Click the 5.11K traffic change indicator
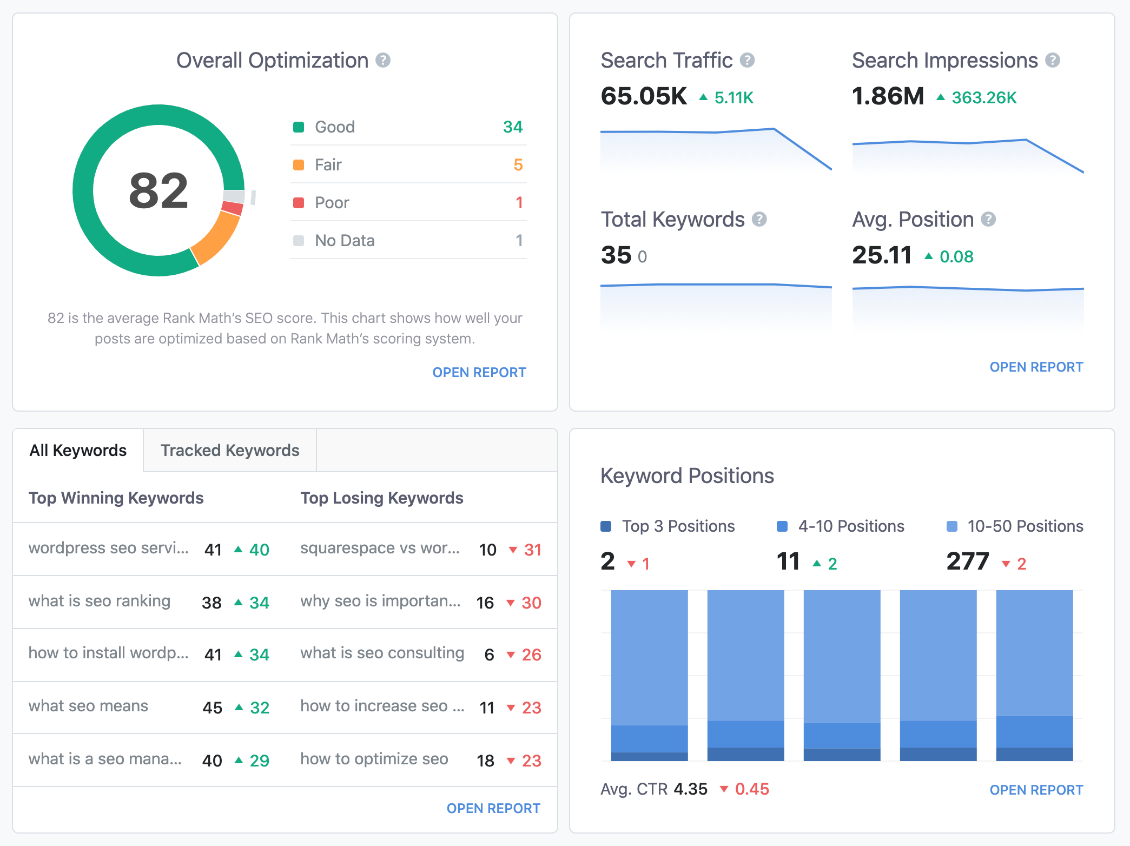The image size is (1130, 846). point(726,97)
